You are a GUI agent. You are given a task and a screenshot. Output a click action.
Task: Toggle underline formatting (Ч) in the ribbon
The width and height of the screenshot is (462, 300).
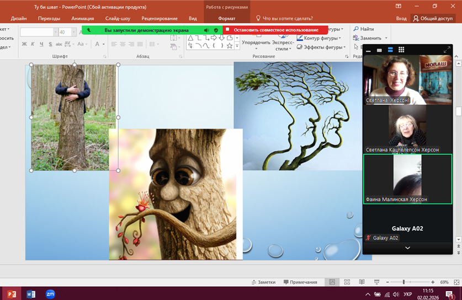click(41, 44)
